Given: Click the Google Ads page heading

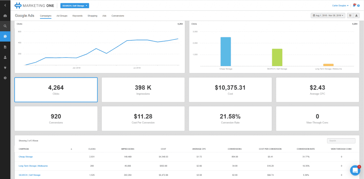Looking at the screenshot, I should (25, 16).
